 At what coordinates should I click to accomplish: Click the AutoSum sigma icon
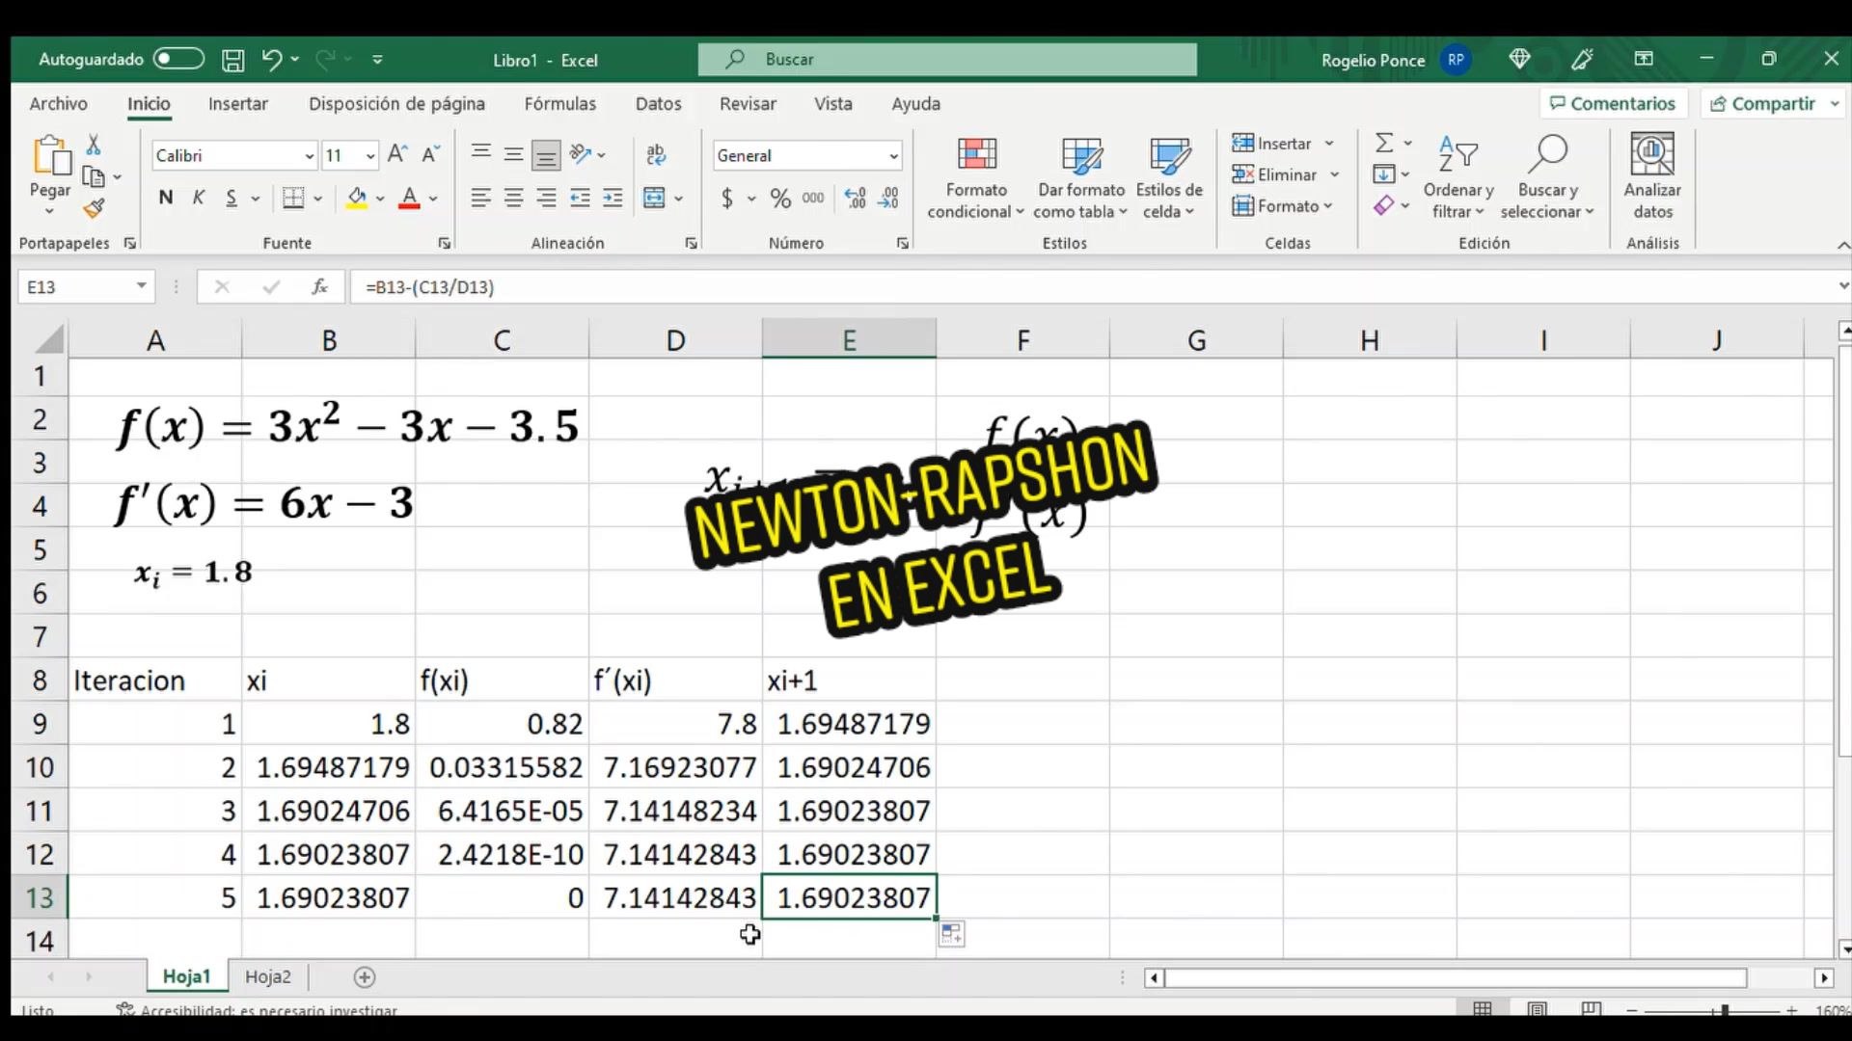(x=1384, y=143)
